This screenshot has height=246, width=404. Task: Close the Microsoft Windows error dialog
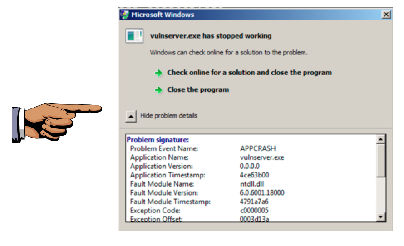coord(386,15)
